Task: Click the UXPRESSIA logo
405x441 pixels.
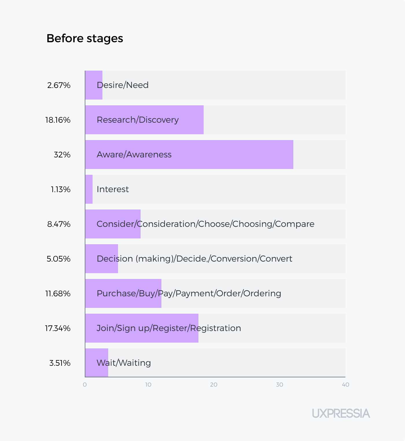Action: click(x=341, y=413)
